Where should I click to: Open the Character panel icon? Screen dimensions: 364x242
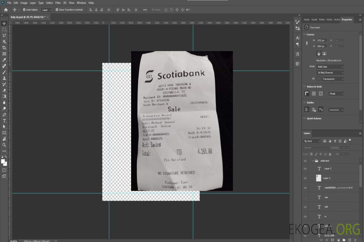click(x=298, y=38)
